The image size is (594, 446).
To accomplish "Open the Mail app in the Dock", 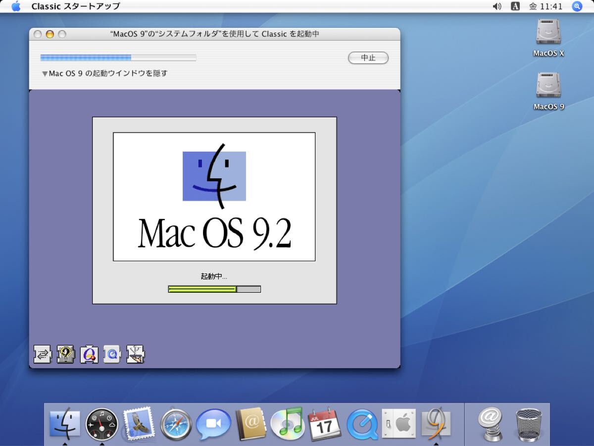I will tap(139, 424).
